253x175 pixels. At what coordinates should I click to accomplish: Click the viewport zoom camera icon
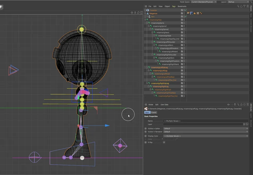tap(135, 12)
